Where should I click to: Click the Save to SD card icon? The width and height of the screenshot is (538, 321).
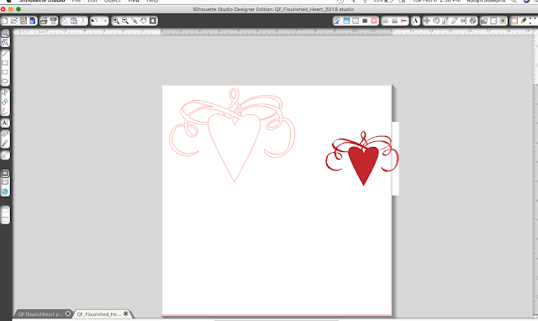[x=32, y=21]
